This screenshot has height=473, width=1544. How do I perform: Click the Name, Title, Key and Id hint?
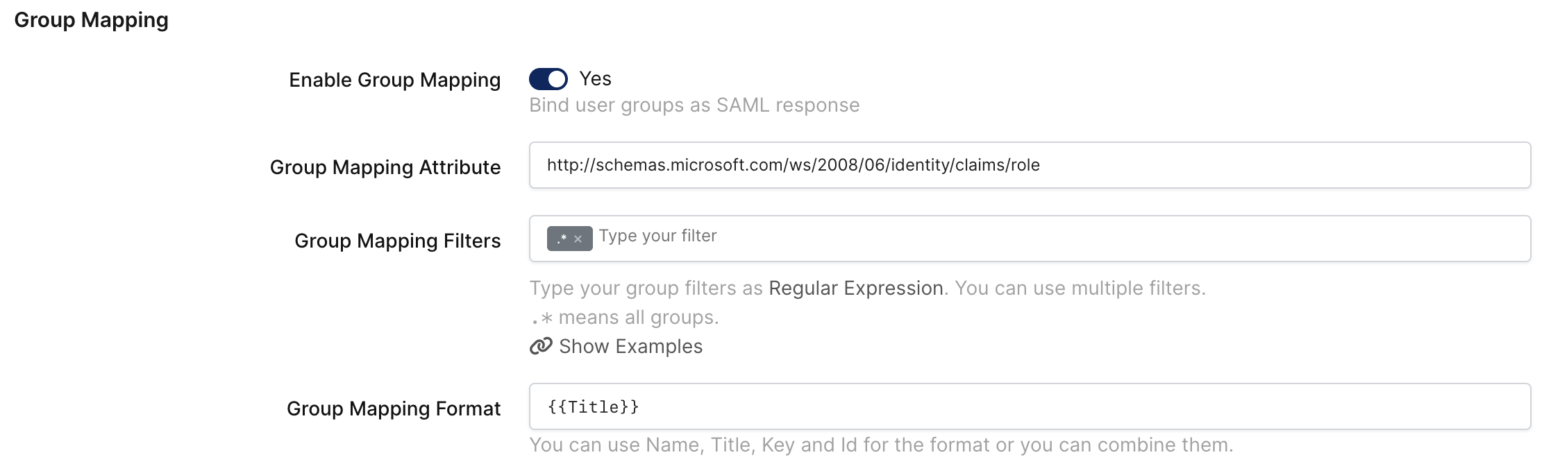coord(881,445)
